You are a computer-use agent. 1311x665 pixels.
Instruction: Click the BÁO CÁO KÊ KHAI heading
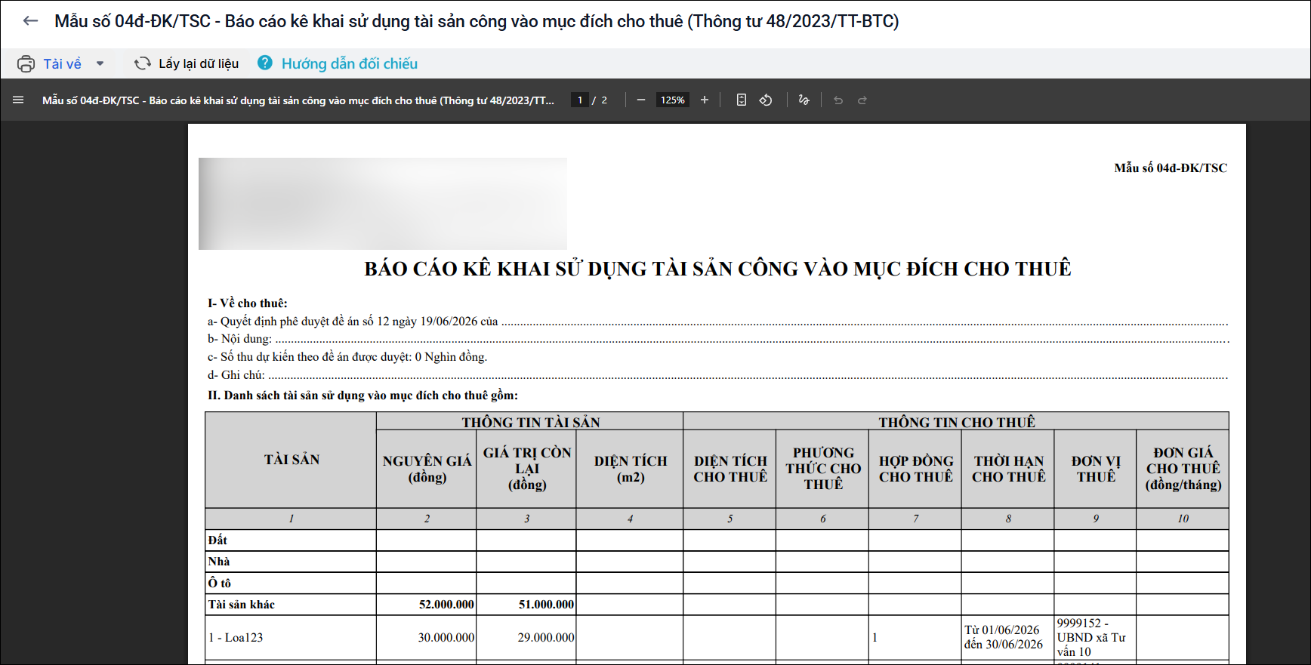[717, 269]
